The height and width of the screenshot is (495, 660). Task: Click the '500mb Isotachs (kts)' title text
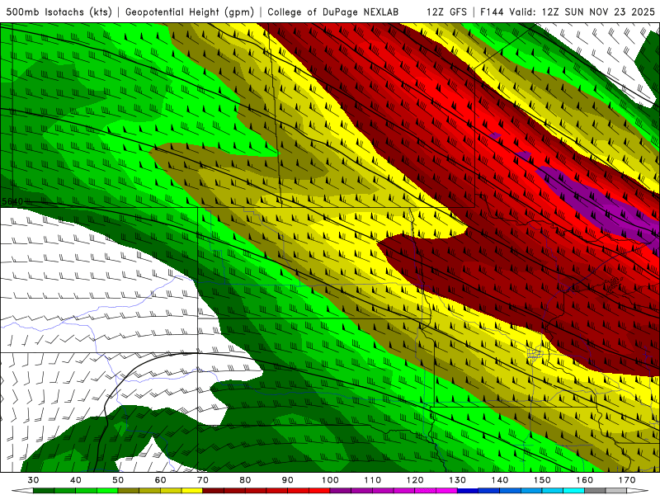point(59,12)
